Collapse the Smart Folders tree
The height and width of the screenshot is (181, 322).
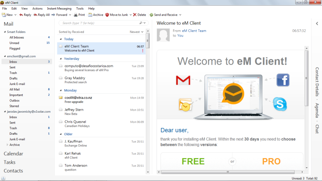tap(5, 32)
